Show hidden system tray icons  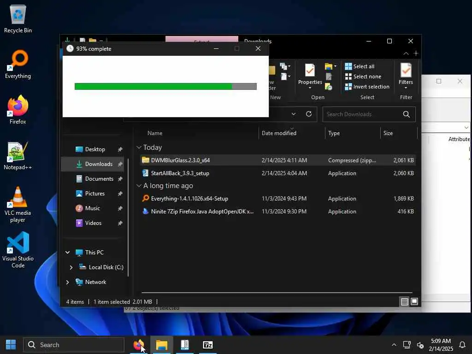pyautogui.click(x=394, y=345)
